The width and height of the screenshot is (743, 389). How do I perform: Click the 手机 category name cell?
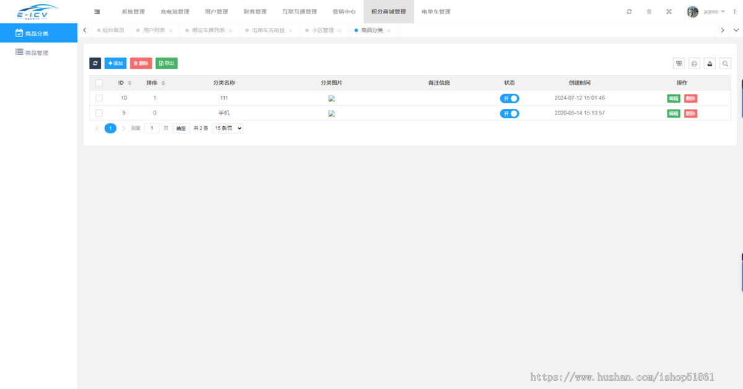point(224,113)
